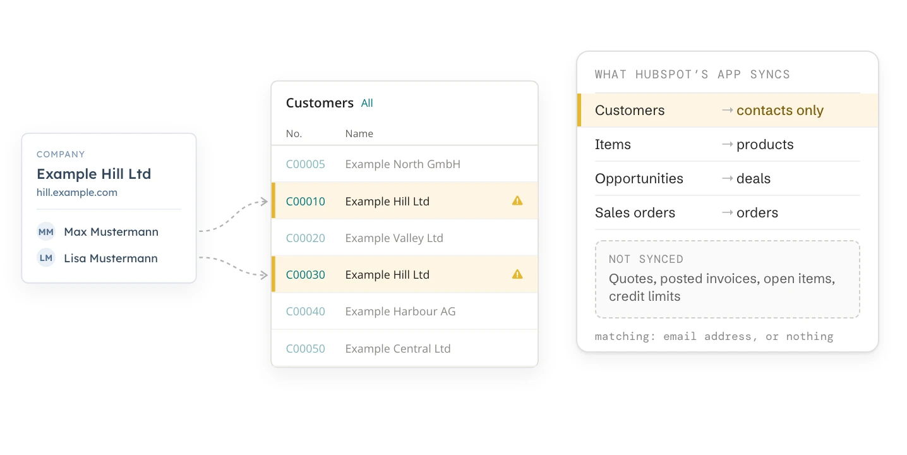Screen dimensions: 907x455
Task: Click warning icon on customer C00010 row
Action: (517, 201)
